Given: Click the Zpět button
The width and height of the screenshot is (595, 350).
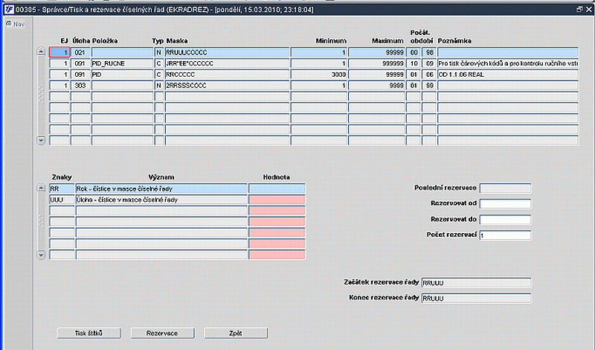Looking at the screenshot, I should click(x=236, y=334).
